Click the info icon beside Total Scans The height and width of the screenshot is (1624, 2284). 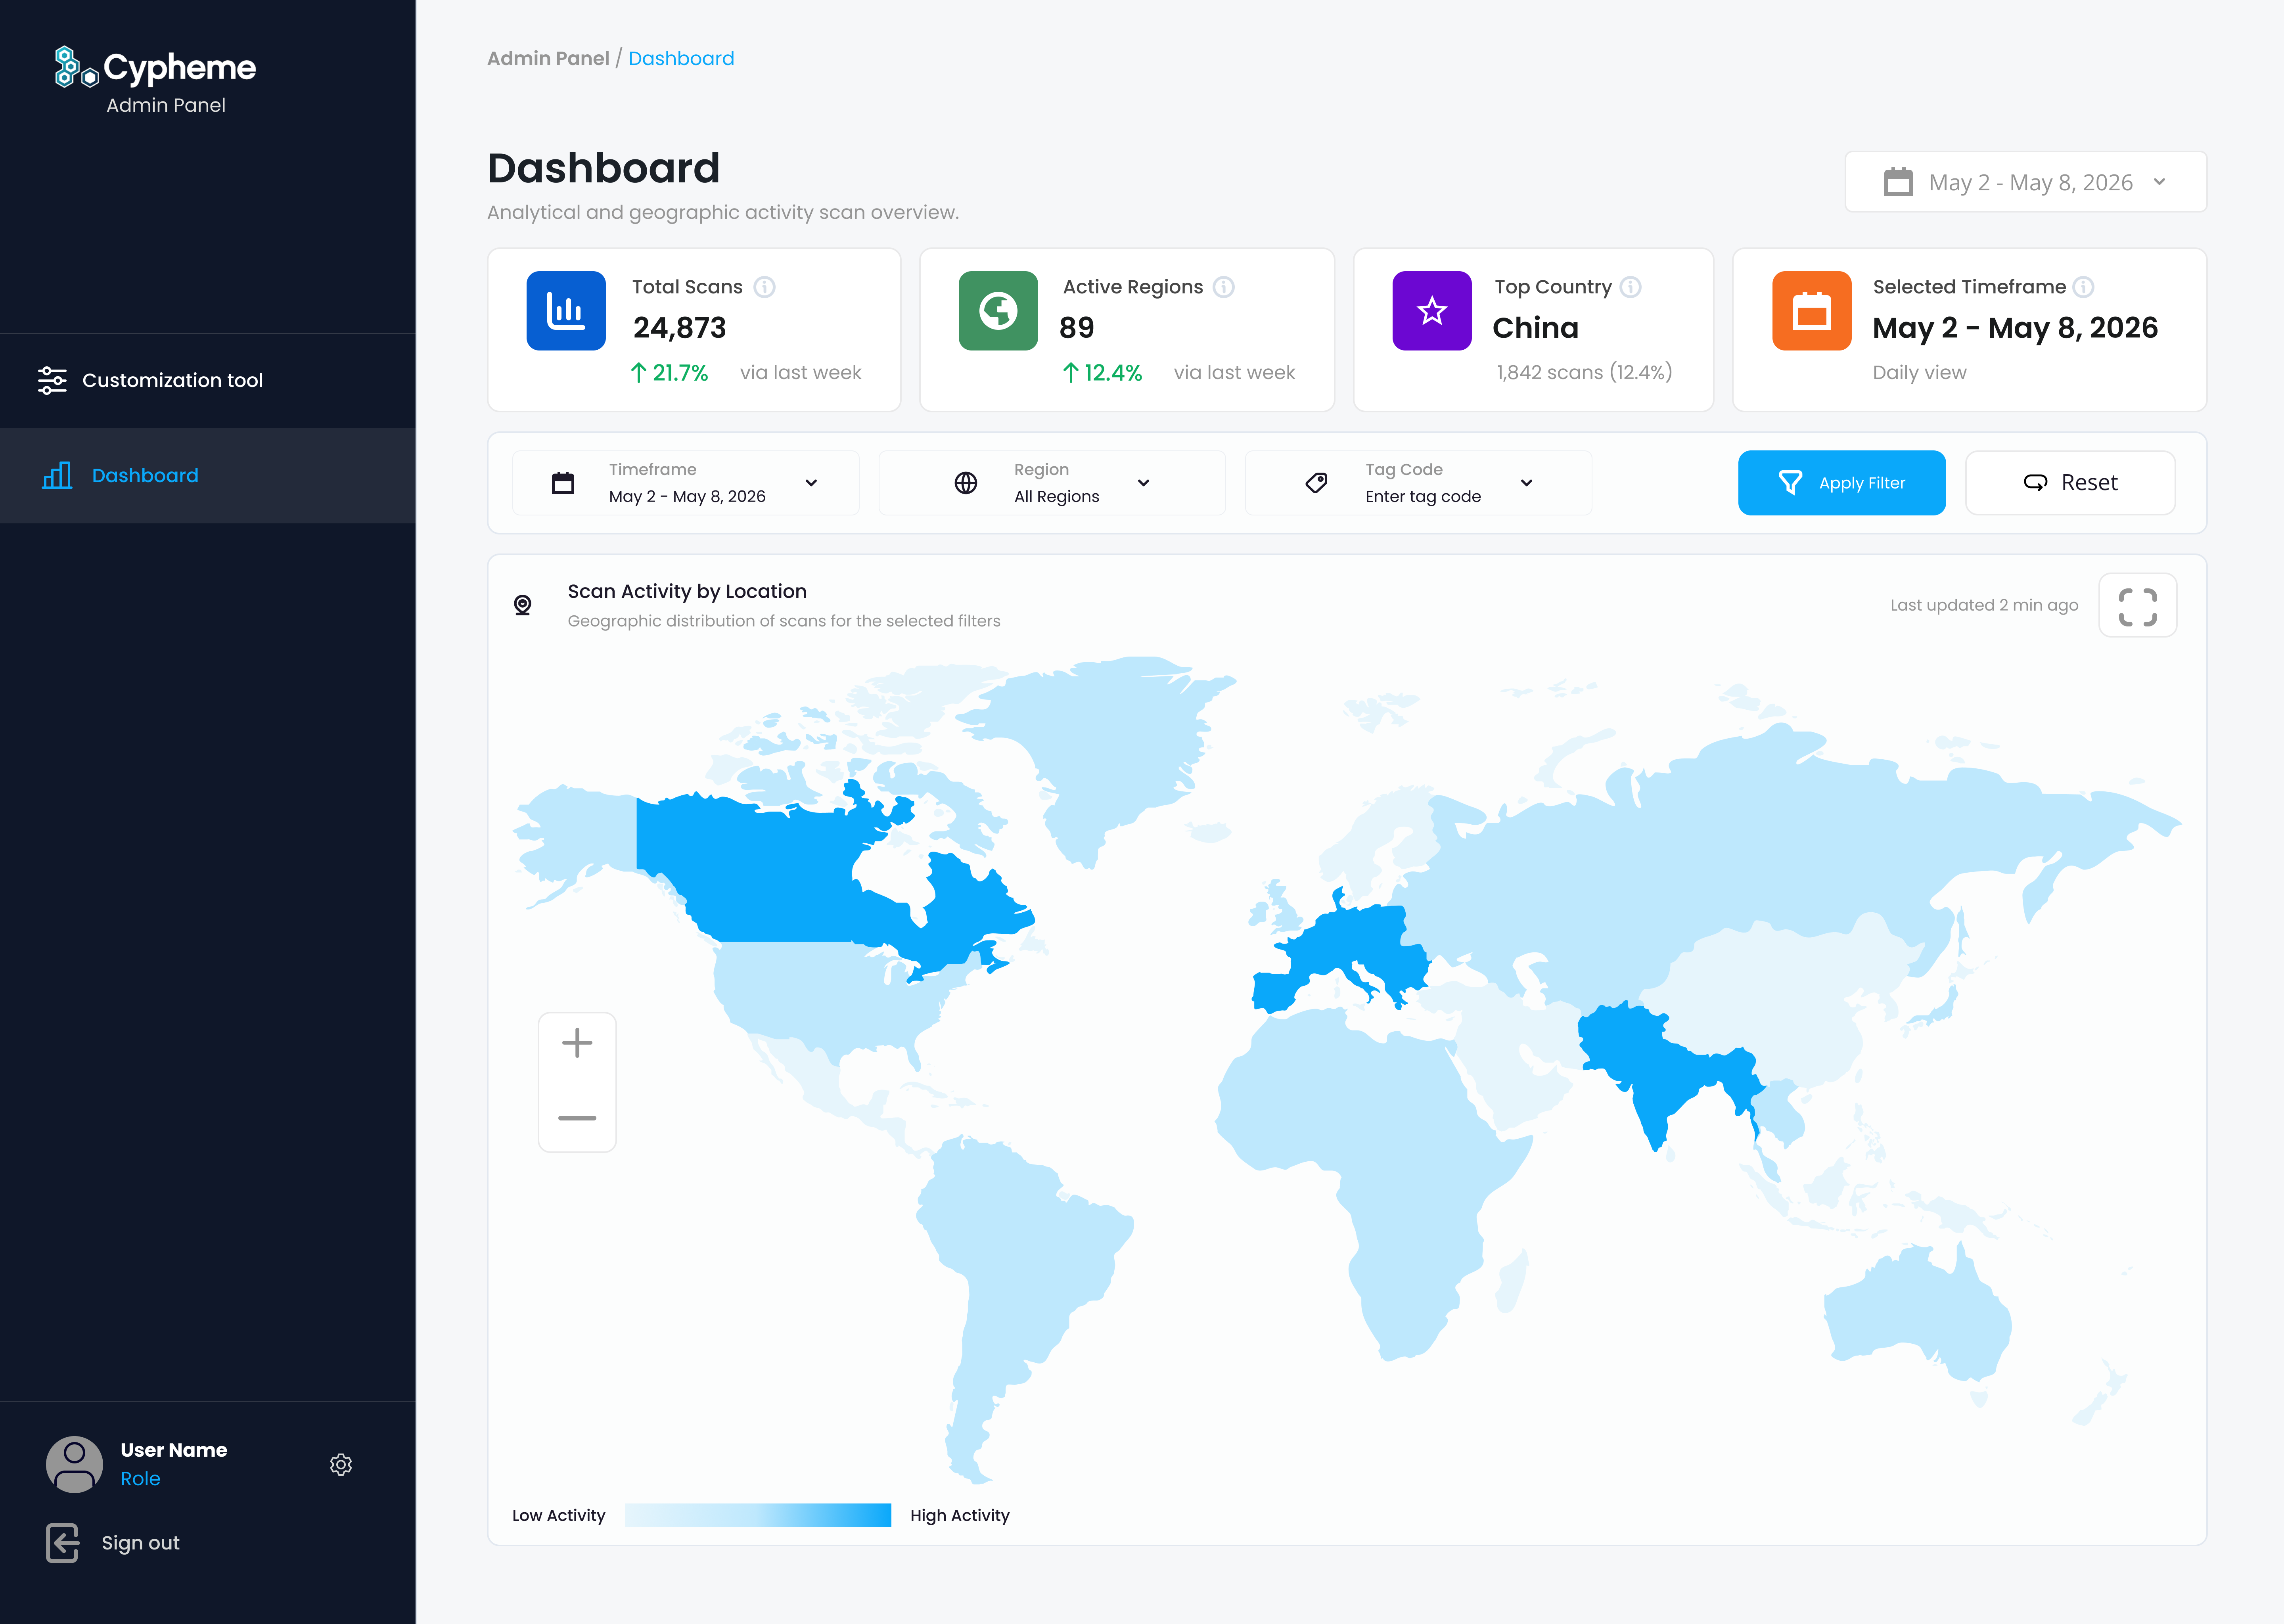[x=765, y=287]
